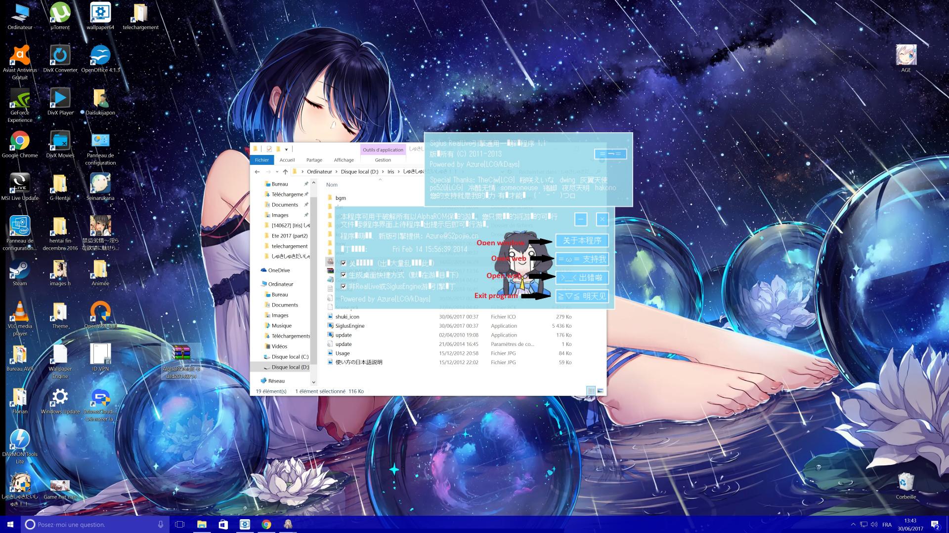Open the Store icon on the taskbar
Screen dimensions: 949x533
tap(223, 524)
